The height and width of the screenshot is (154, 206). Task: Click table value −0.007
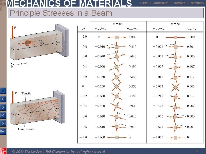[x=158, y=66]
